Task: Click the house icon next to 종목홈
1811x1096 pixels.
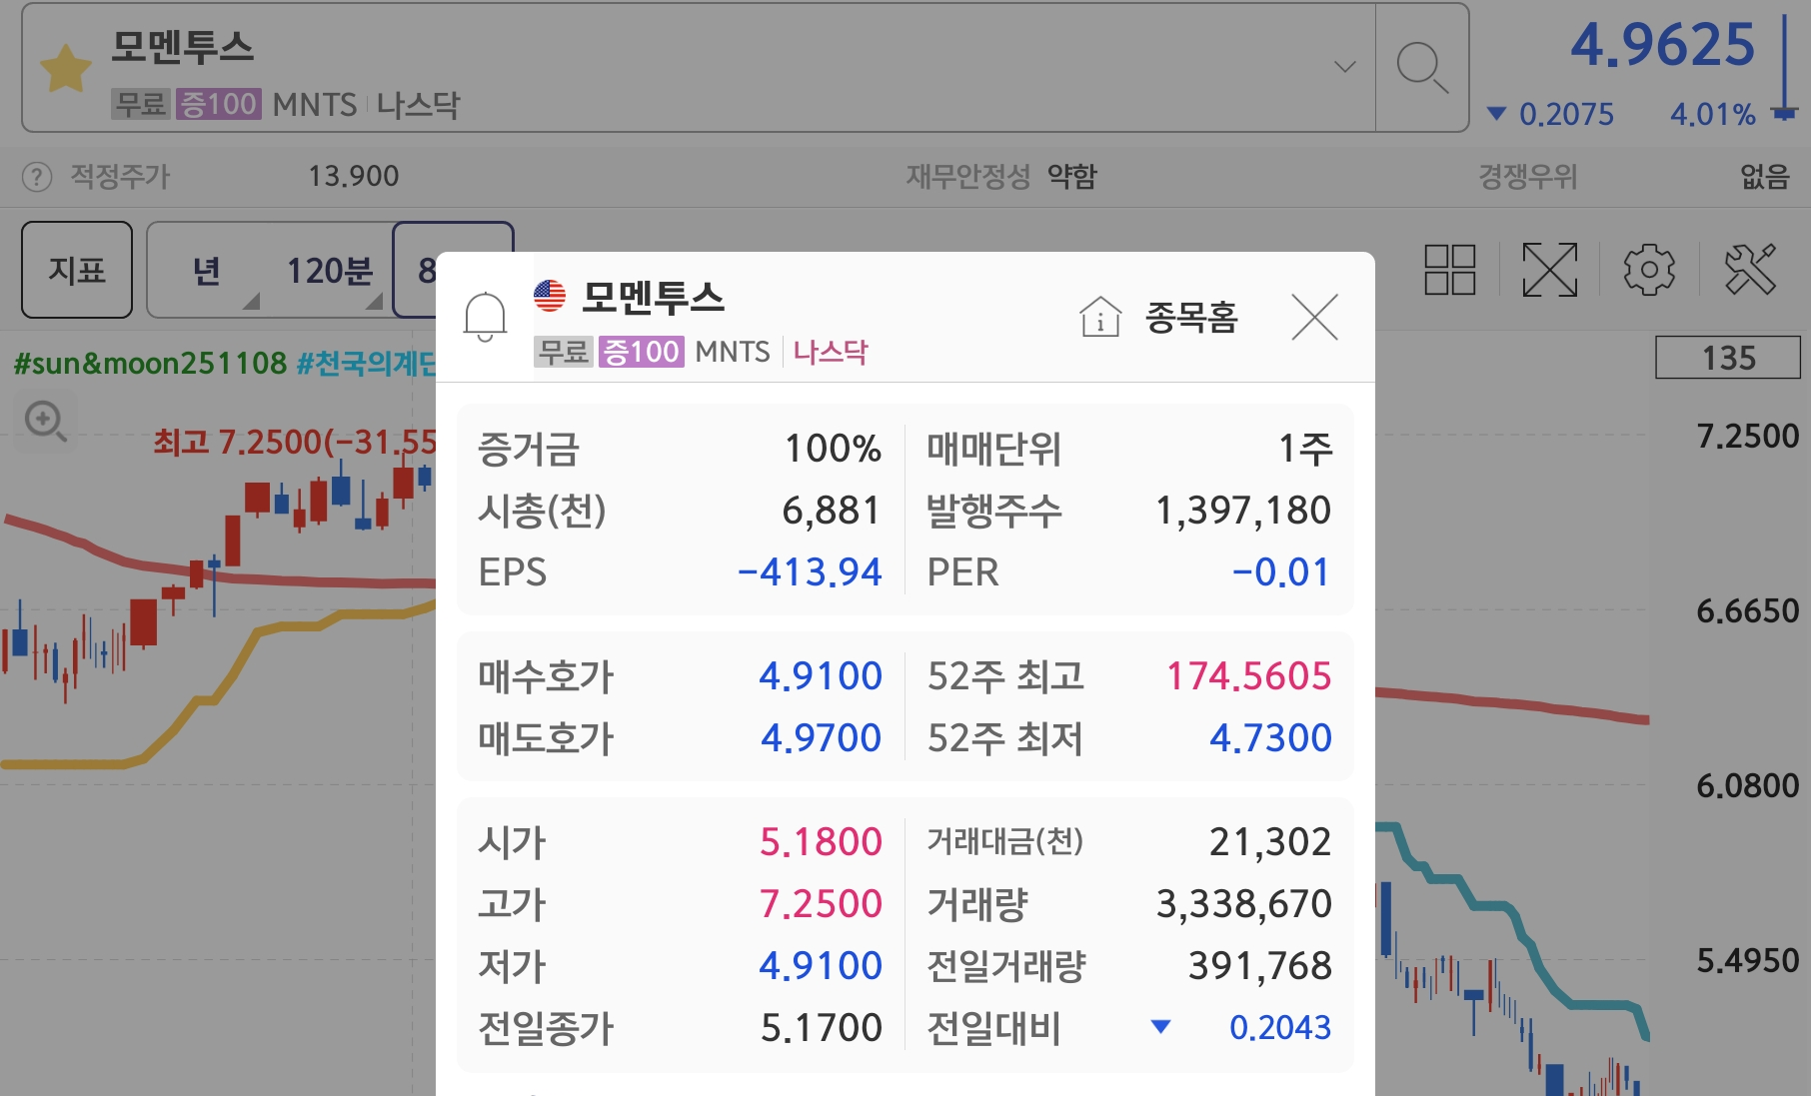Action: point(1100,318)
